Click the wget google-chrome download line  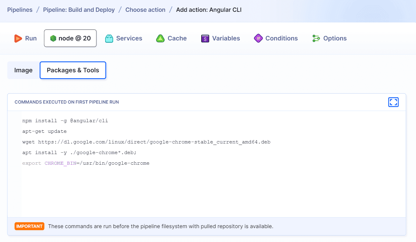(x=146, y=142)
